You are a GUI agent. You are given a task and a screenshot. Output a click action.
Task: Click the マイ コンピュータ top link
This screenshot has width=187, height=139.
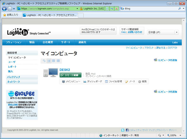pos(134,48)
